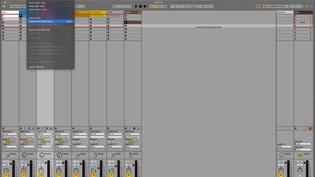This screenshot has height=177, width=315.
Task: Toggle the computer MIDI keyboard icon
Action: pos(261,6)
